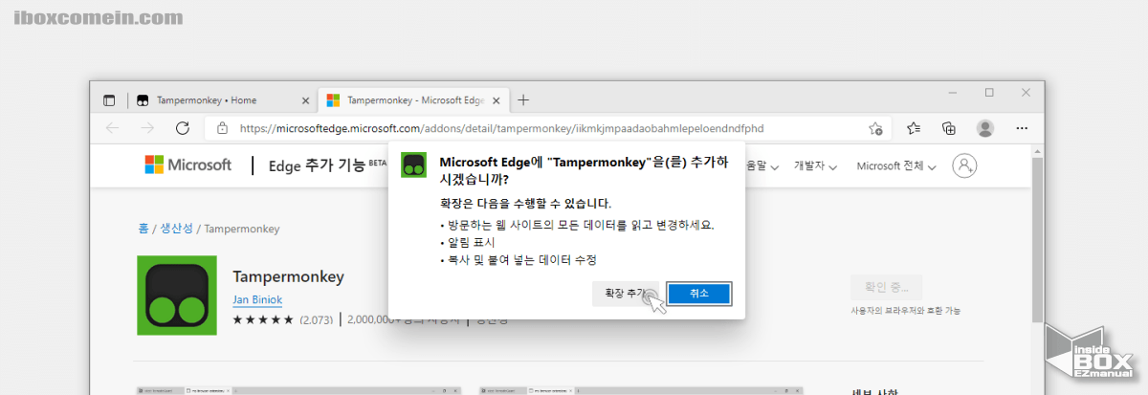Viewport: 1148px width, 395px height.
Task: Click the 취소 button in the dialog
Action: pos(699,294)
